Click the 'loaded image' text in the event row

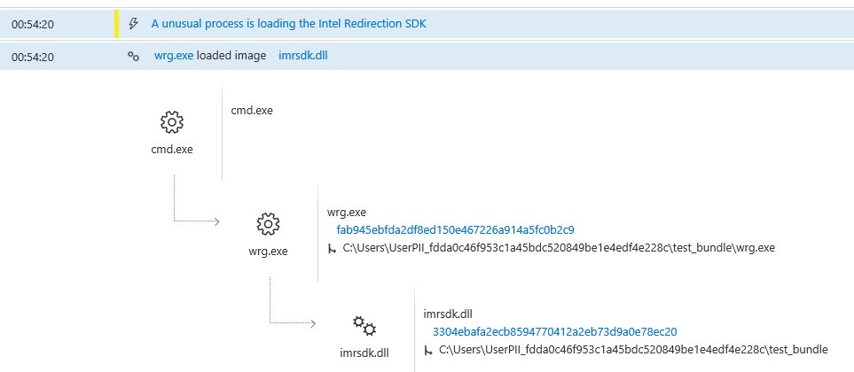[231, 56]
